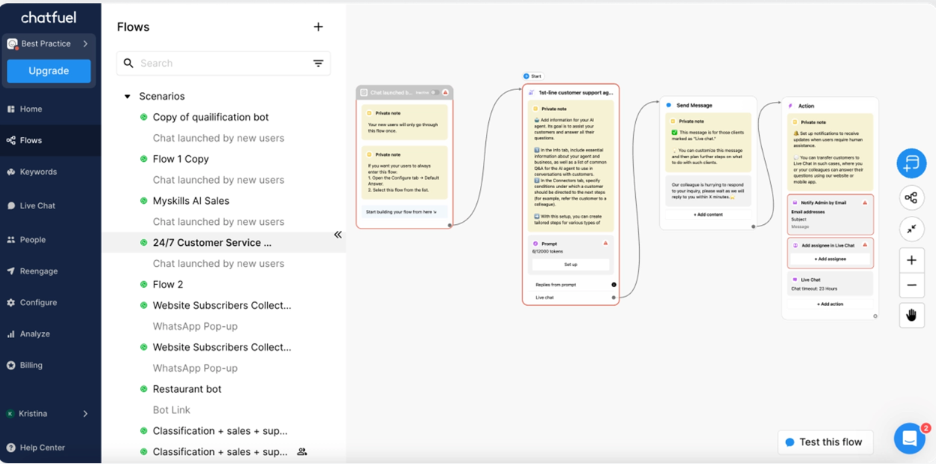936x464 pixels.
Task: Click Test this flow button
Action: pyautogui.click(x=825, y=442)
